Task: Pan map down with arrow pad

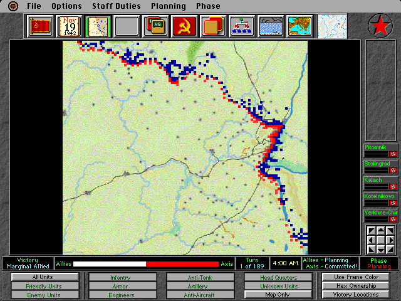Action: coord(381,250)
